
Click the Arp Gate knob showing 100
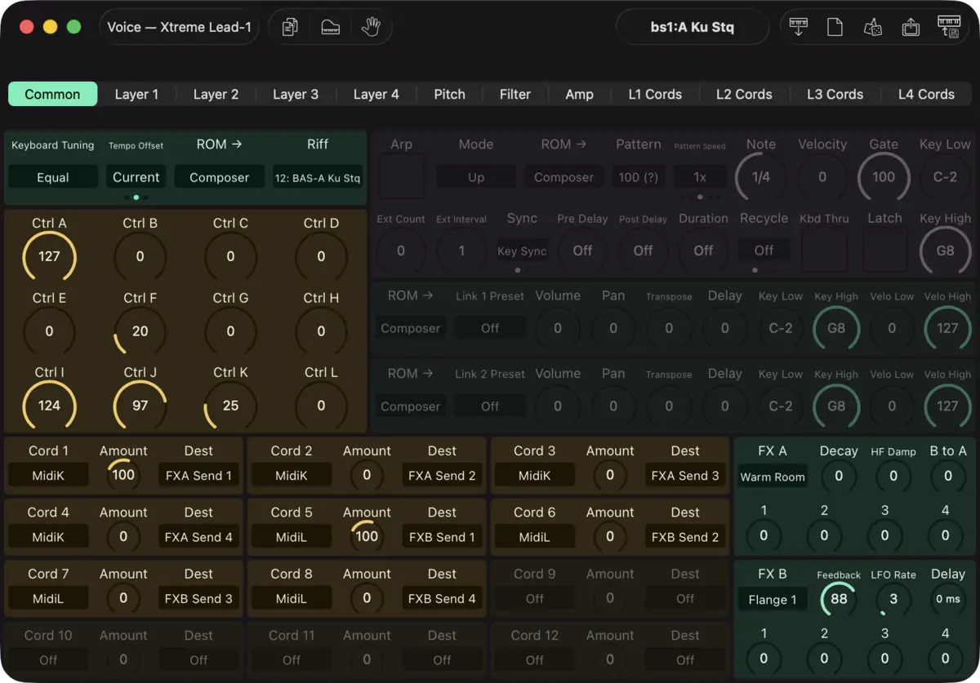[884, 176]
